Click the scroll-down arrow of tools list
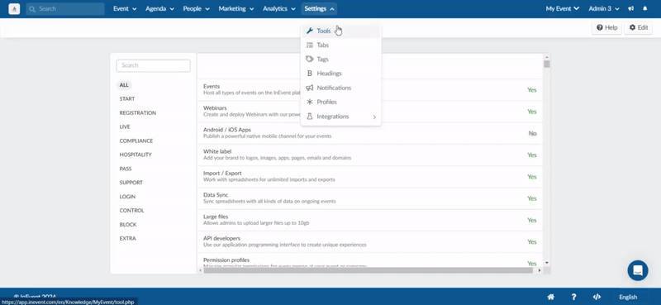 547,263
